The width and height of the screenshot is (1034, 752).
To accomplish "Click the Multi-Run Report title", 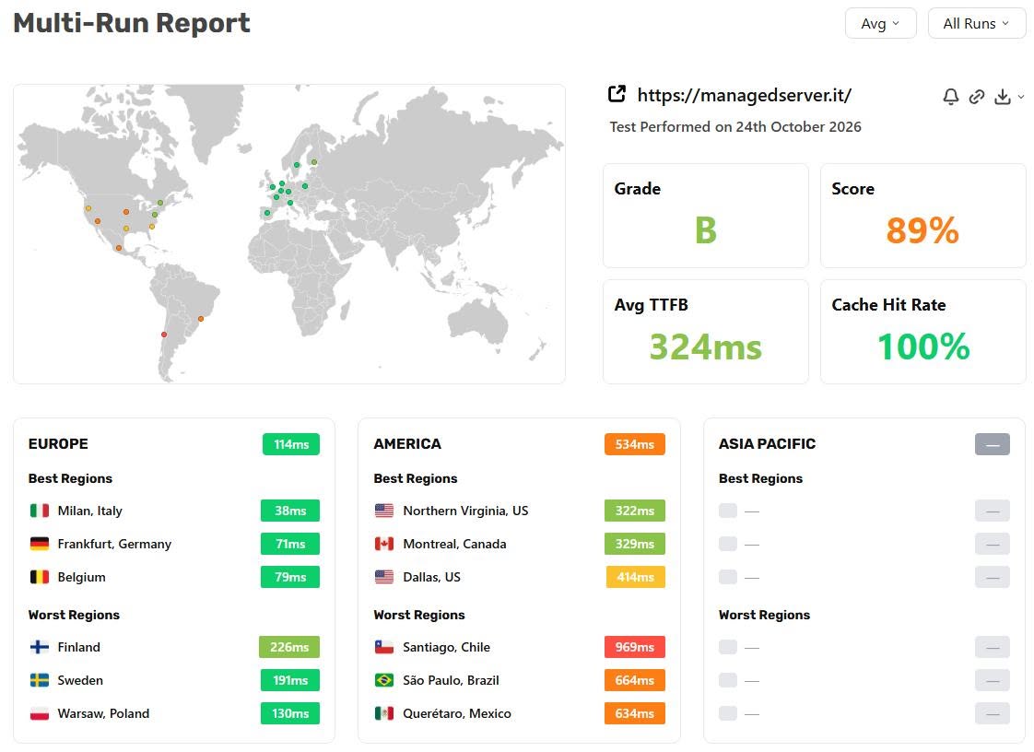I will click(x=132, y=23).
